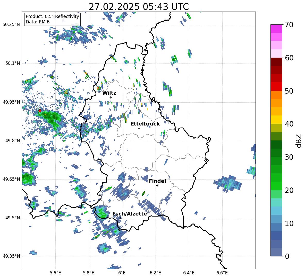The image size is (305, 278).
Task: Click the title '27.02.2025 05:43 UTC'
Action: [x=139, y=7]
